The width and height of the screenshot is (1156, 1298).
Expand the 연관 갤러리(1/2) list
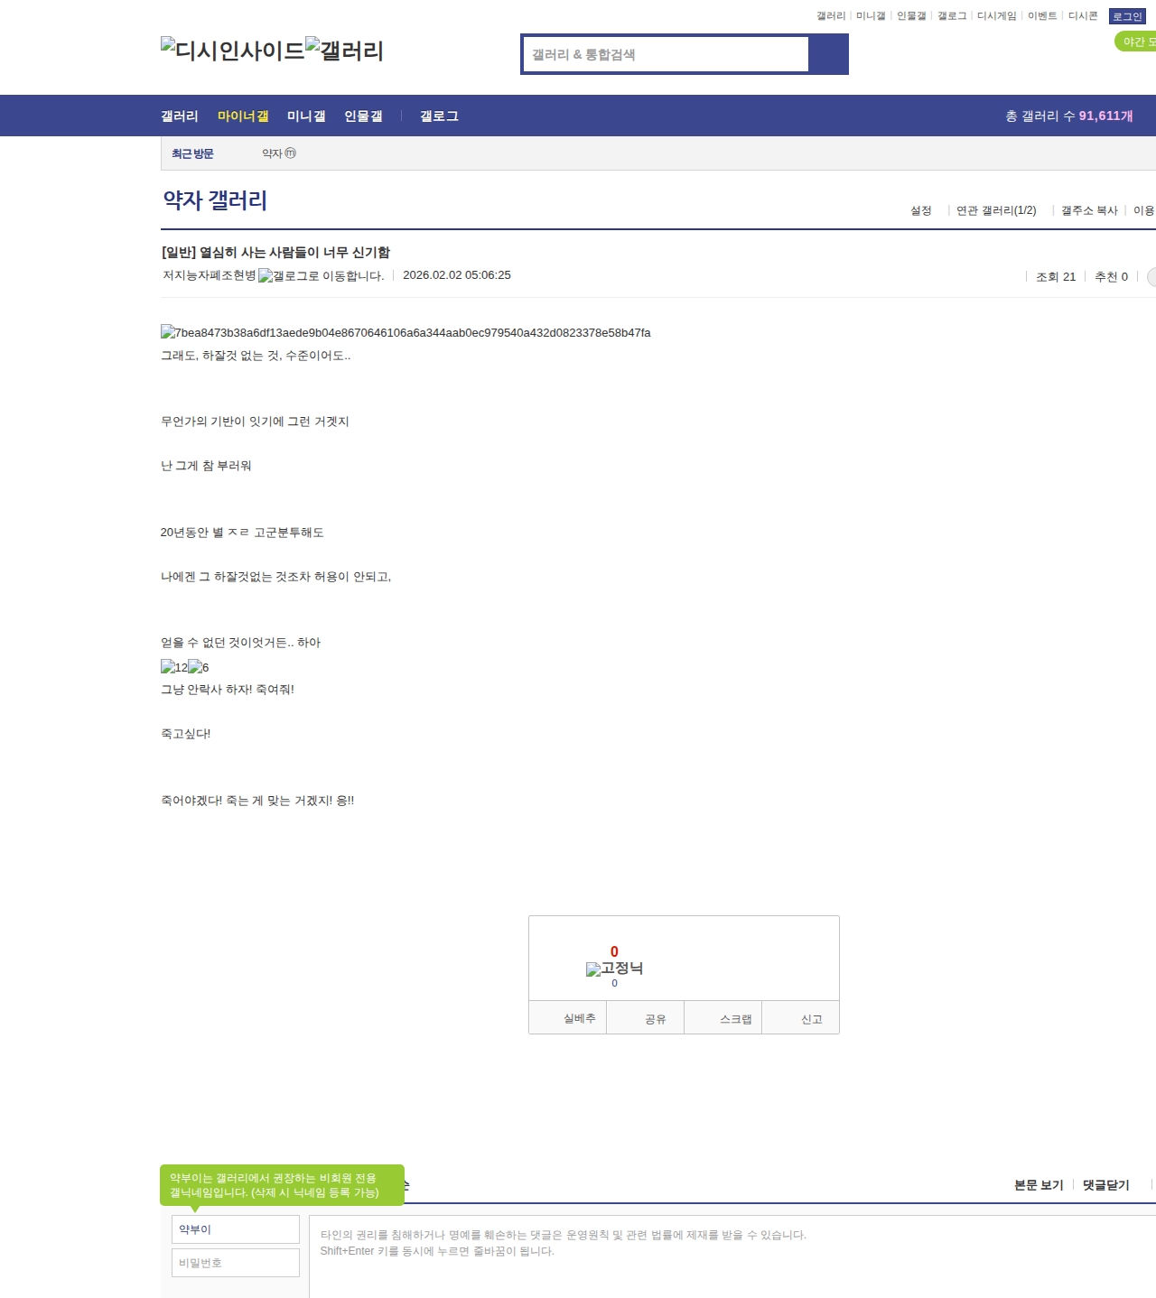click(x=995, y=210)
